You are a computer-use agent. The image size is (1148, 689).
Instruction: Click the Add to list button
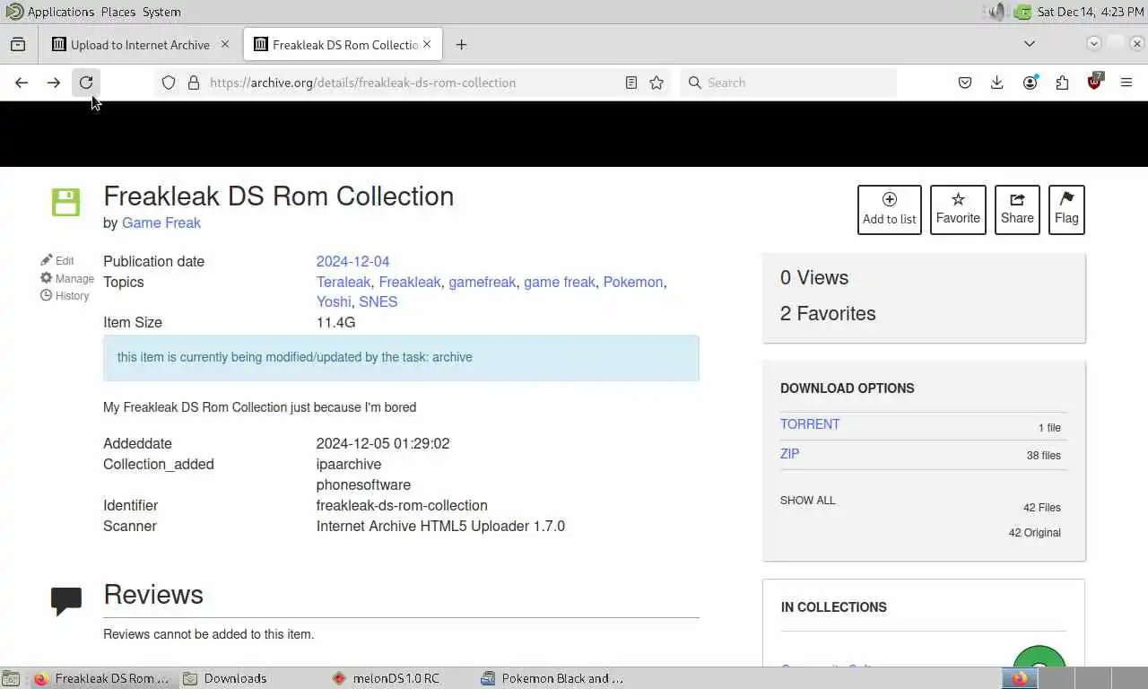(890, 210)
